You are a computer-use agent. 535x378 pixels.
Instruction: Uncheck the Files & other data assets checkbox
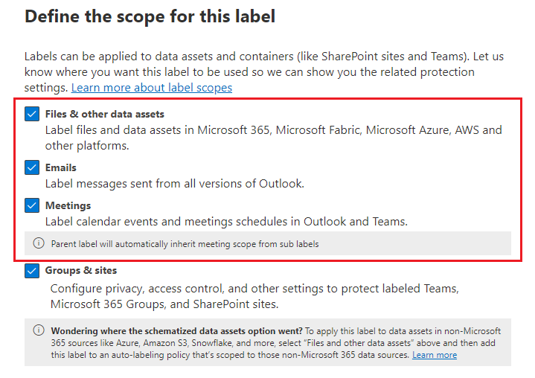(x=31, y=114)
